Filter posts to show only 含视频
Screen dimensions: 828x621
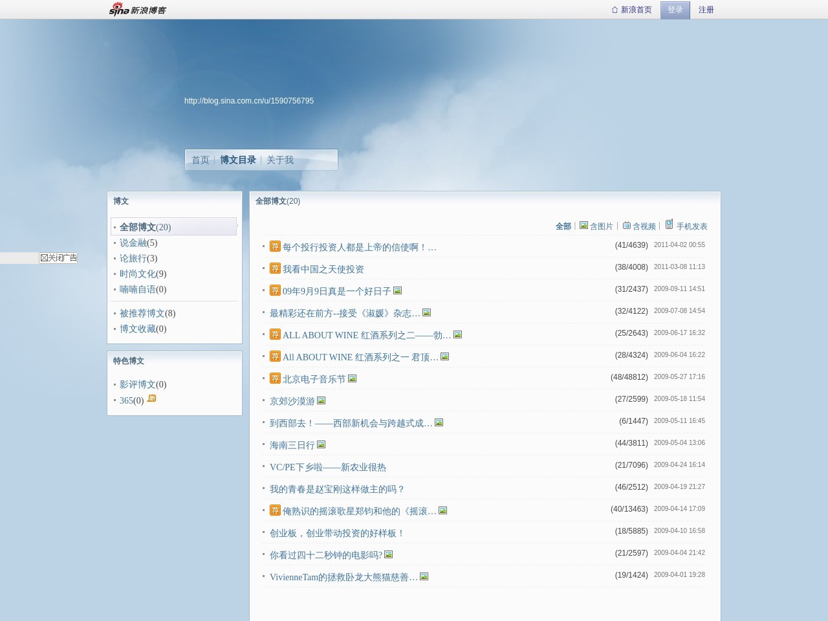(644, 226)
